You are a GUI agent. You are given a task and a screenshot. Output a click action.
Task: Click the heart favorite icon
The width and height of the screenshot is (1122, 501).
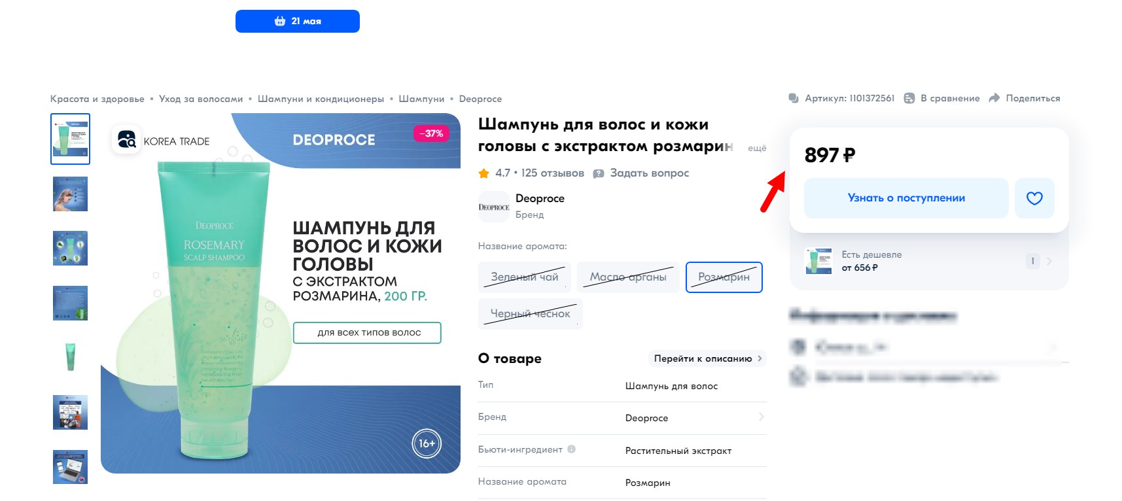[1034, 198]
